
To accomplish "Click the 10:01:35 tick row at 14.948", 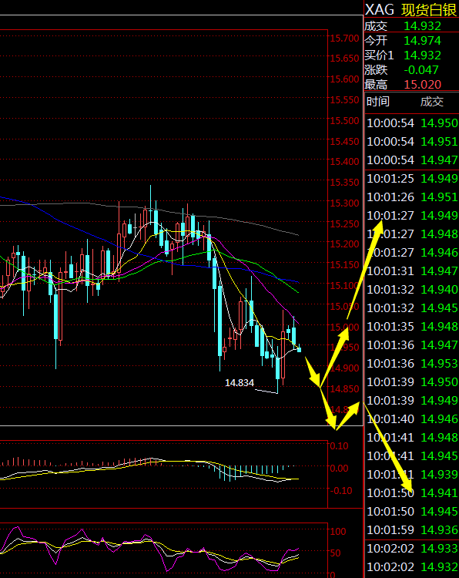I will pos(412,327).
